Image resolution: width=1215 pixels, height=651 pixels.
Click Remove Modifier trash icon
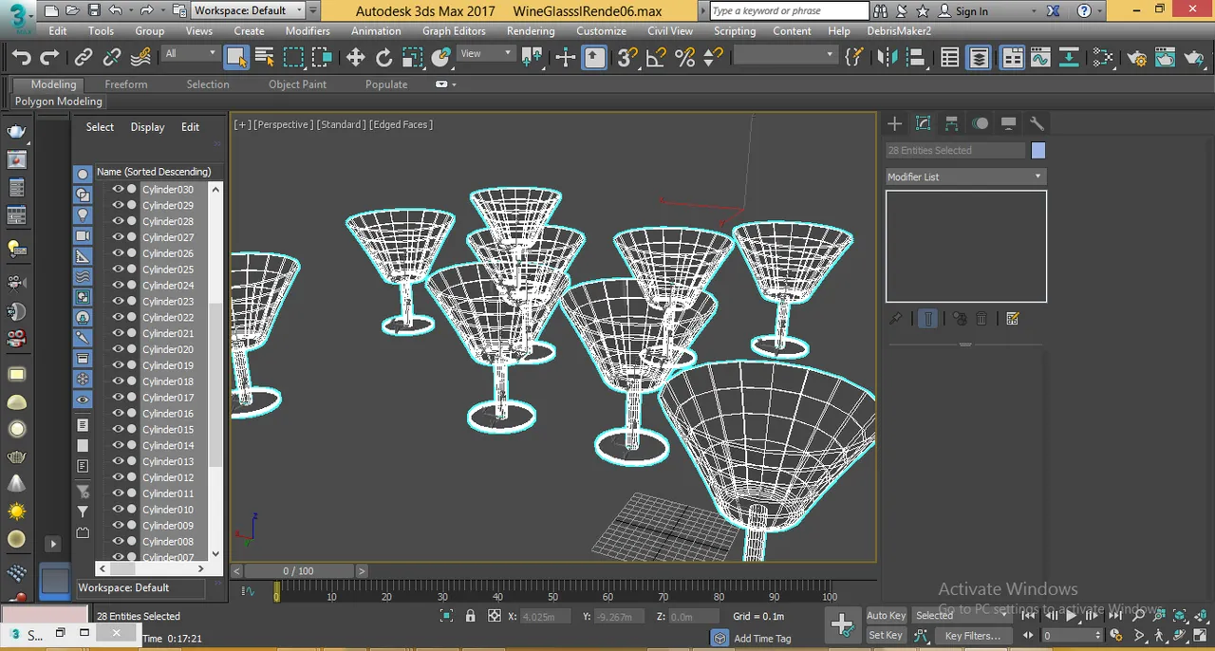point(981,319)
